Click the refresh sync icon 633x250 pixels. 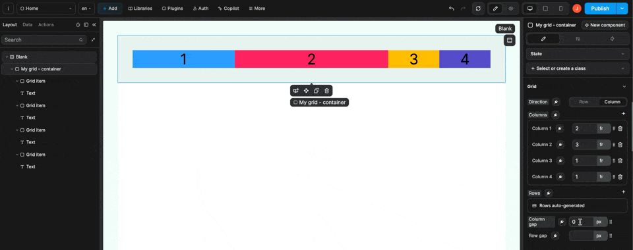coord(479,9)
